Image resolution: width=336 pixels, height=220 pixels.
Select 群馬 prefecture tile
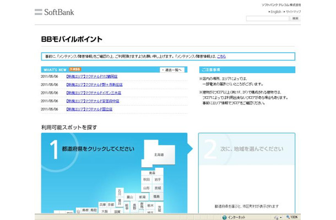(142, 206)
